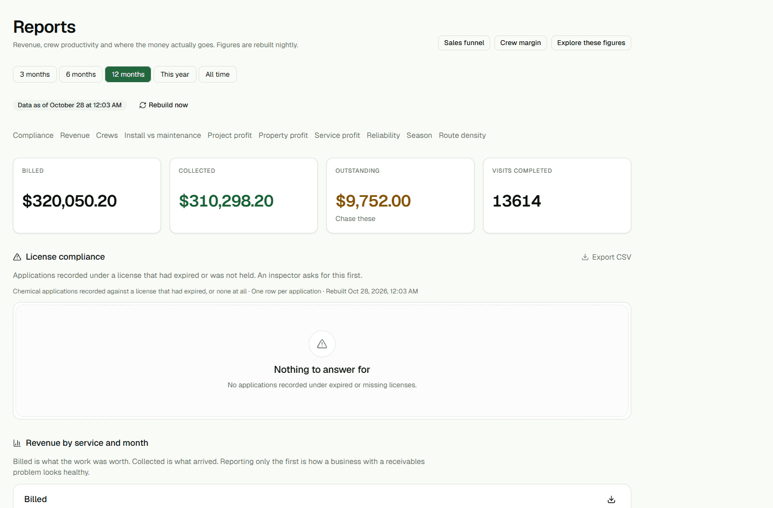Click the visits completed count 13614
Screen dimensions: 773x508
517,201
